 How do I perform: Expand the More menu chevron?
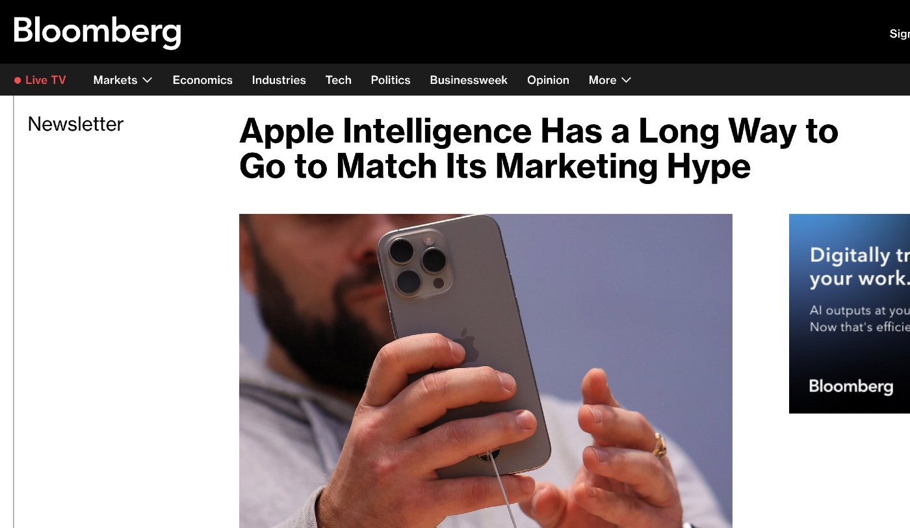tap(626, 80)
